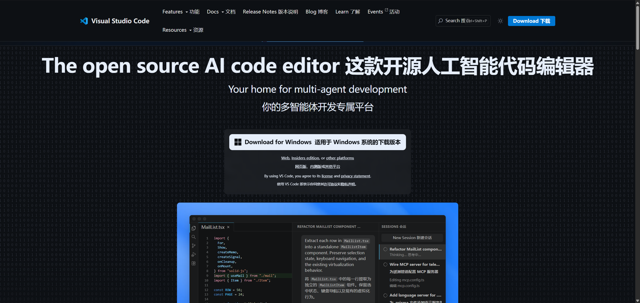Expand the Features 功能 dropdown
640x303 pixels.
point(181,12)
